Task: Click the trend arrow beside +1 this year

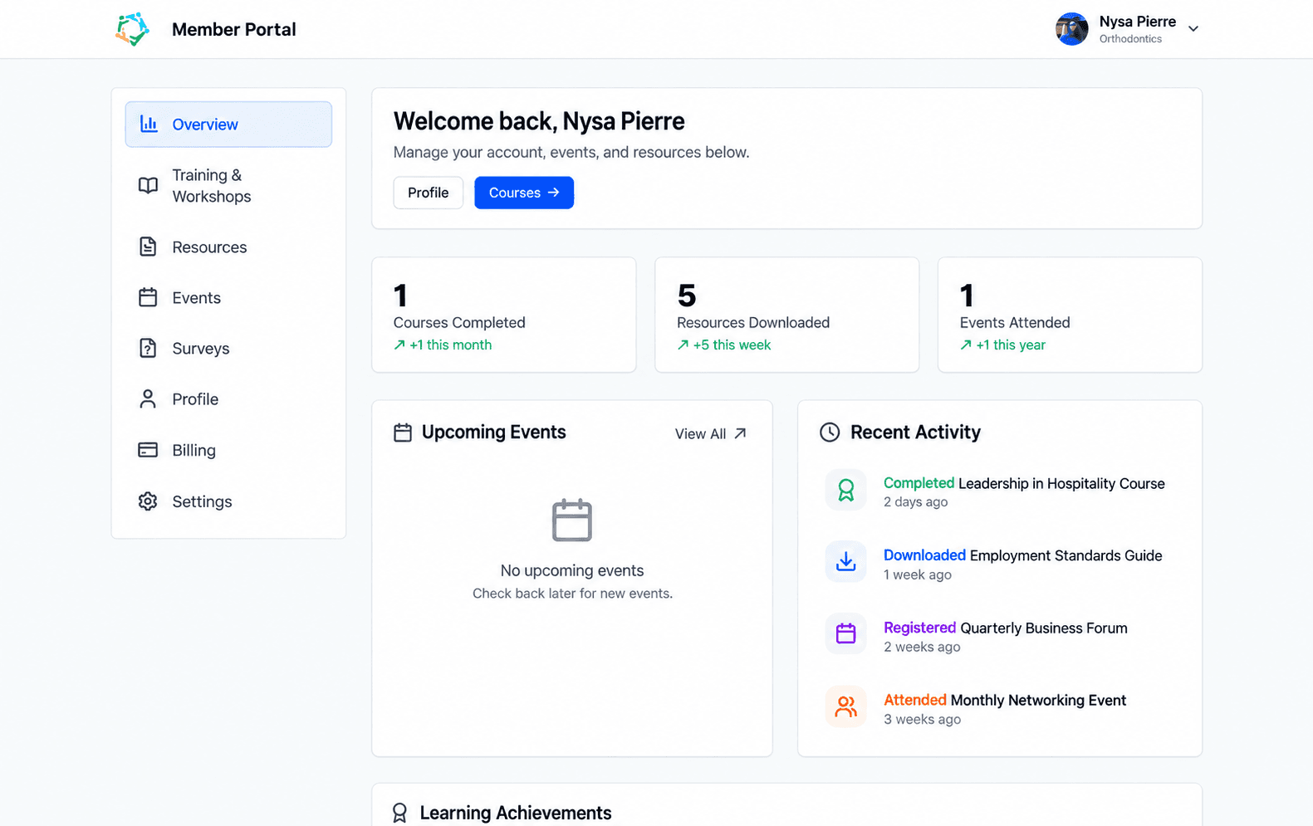Action: pos(966,345)
